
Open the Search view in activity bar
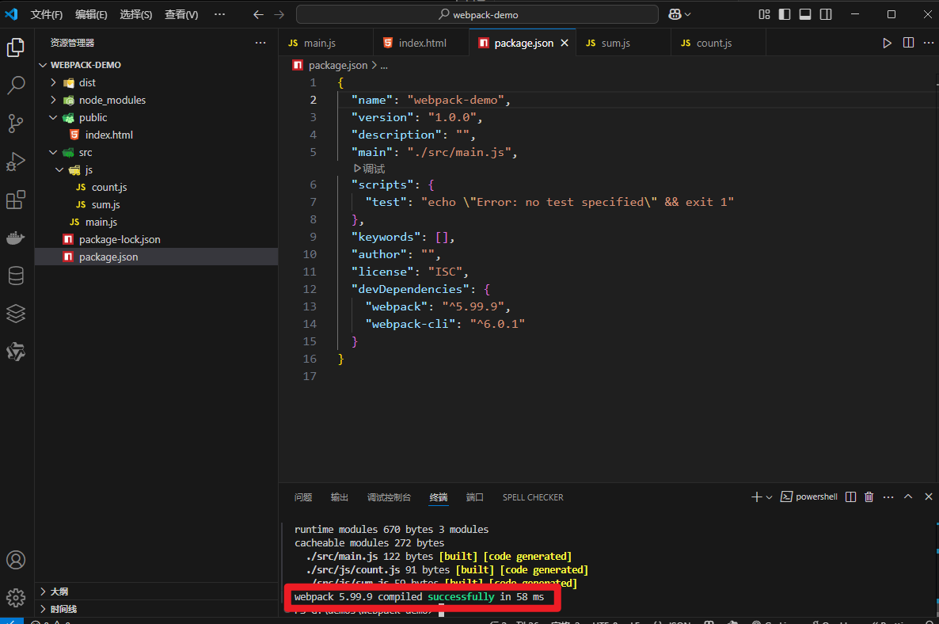(x=16, y=85)
